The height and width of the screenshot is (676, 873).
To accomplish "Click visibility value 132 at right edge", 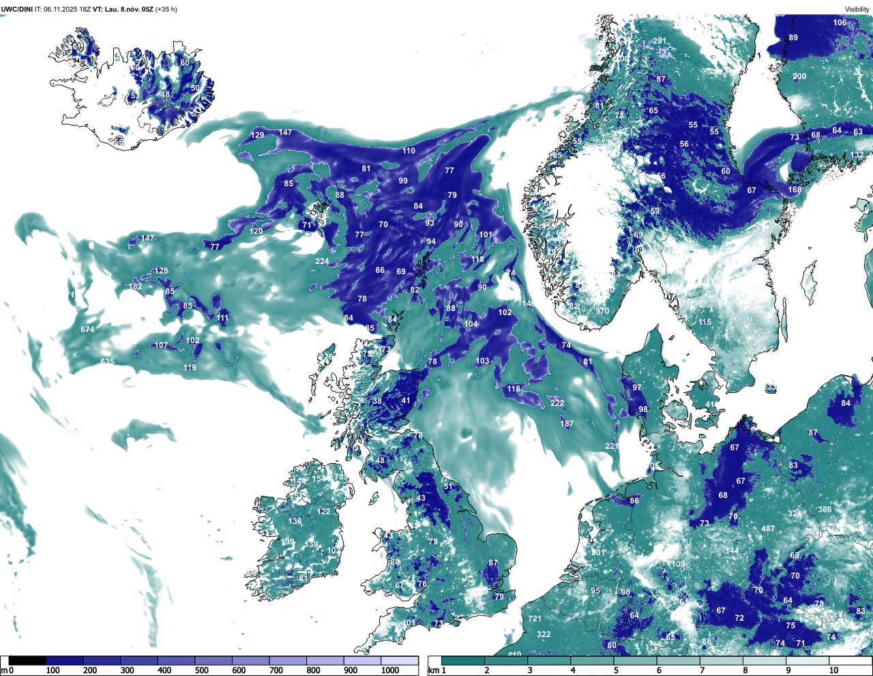I will (x=857, y=155).
